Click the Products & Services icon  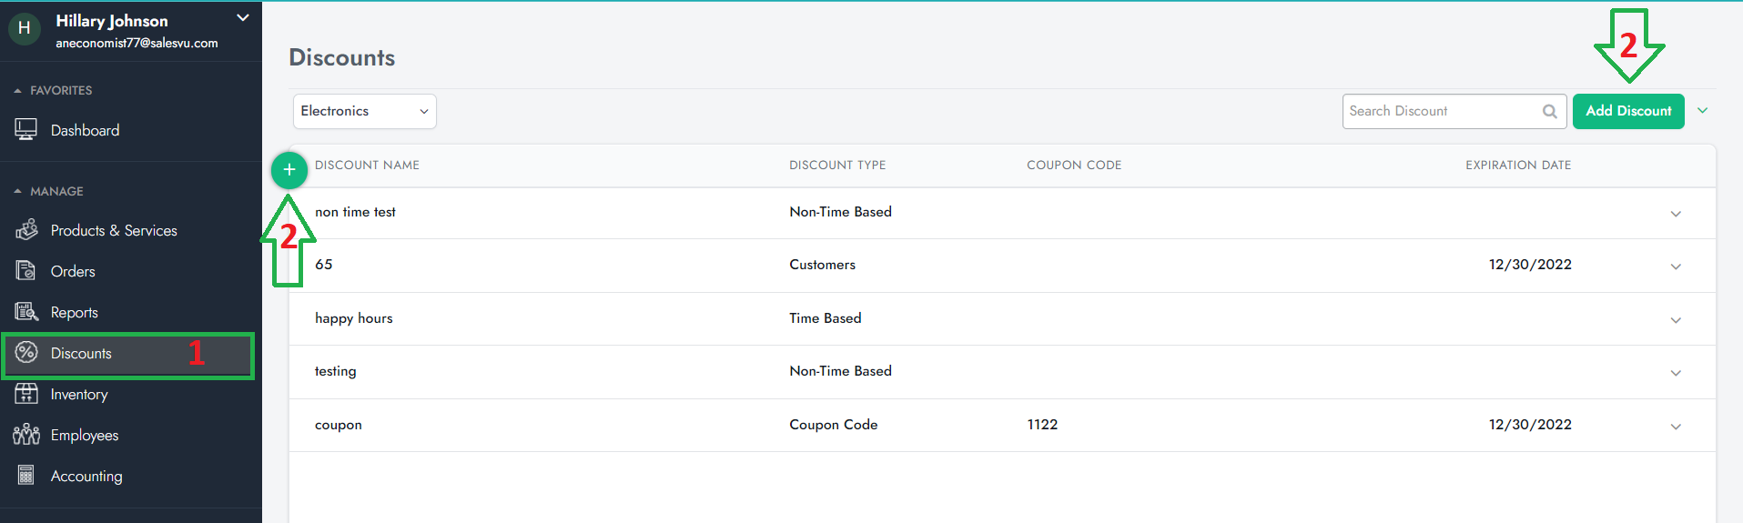26,230
